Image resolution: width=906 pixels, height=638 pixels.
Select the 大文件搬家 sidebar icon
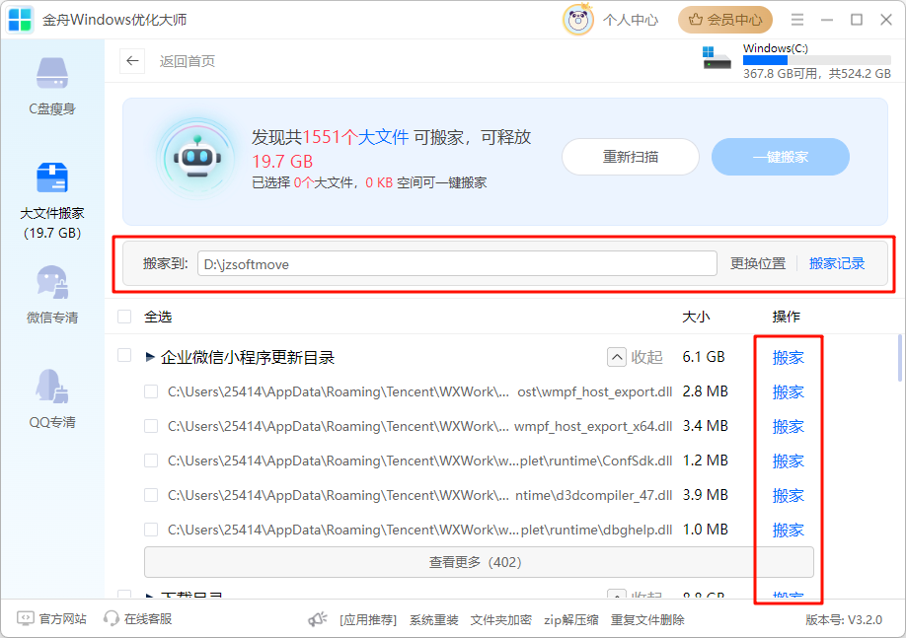[x=52, y=177]
